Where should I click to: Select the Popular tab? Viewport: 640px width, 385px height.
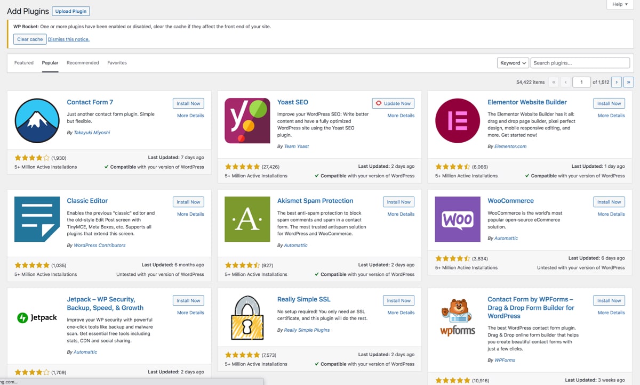pyautogui.click(x=50, y=63)
